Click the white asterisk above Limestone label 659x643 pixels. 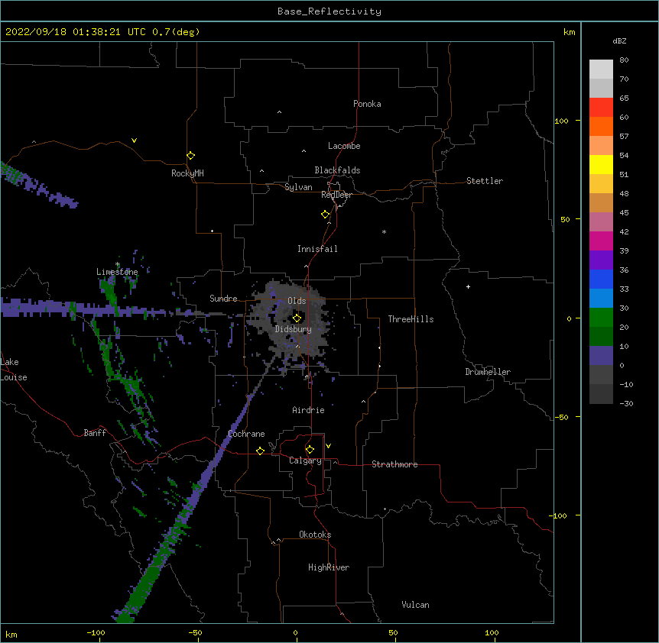(x=118, y=264)
